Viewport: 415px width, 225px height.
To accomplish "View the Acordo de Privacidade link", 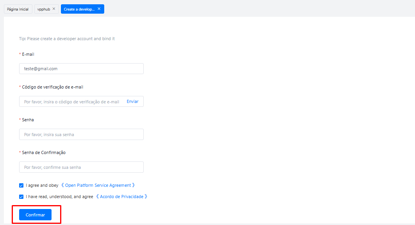I will (121, 197).
